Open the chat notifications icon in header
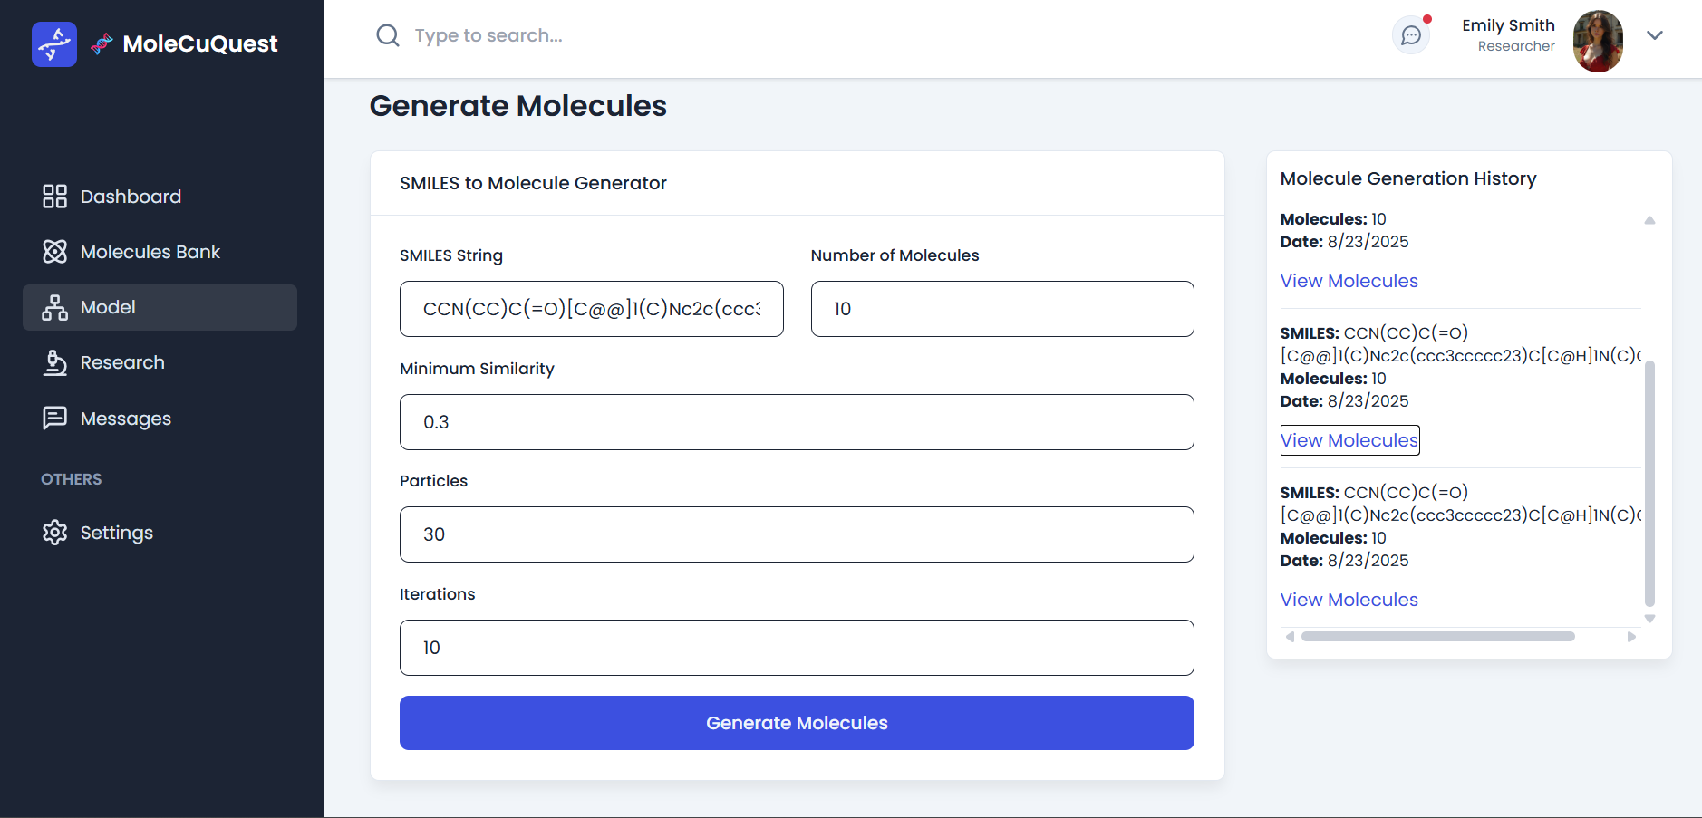The width and height of the screenshot is (1702, 818). pyautogui.click(x=1411, y=35)
